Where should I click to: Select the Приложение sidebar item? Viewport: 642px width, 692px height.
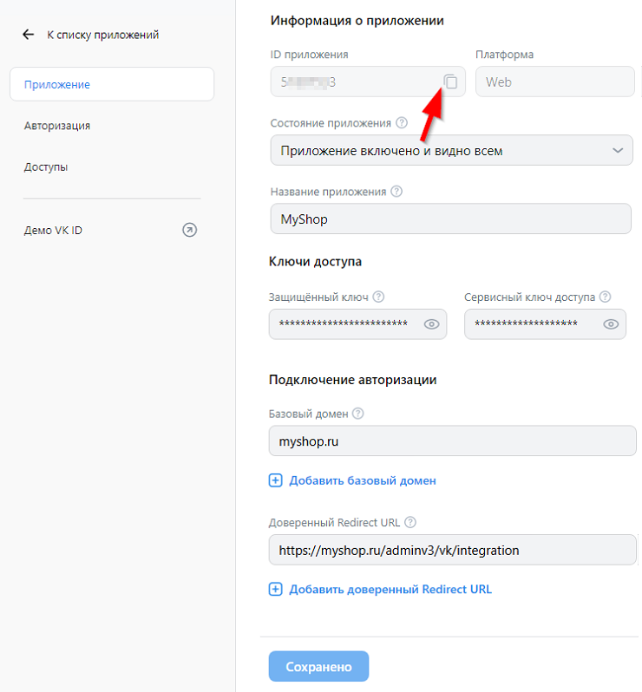[x=111, y=84]
